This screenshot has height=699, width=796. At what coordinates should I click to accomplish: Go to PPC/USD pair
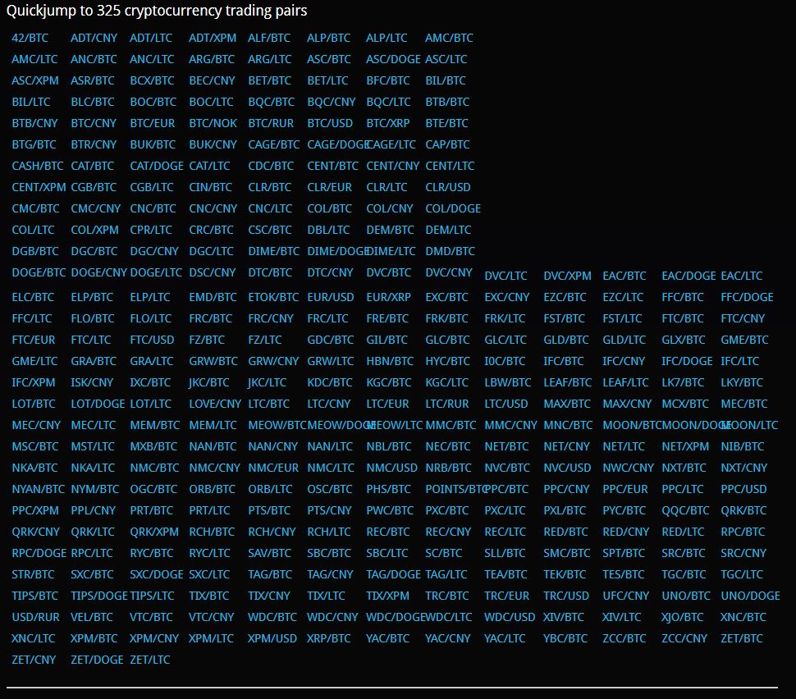[743, 489]
